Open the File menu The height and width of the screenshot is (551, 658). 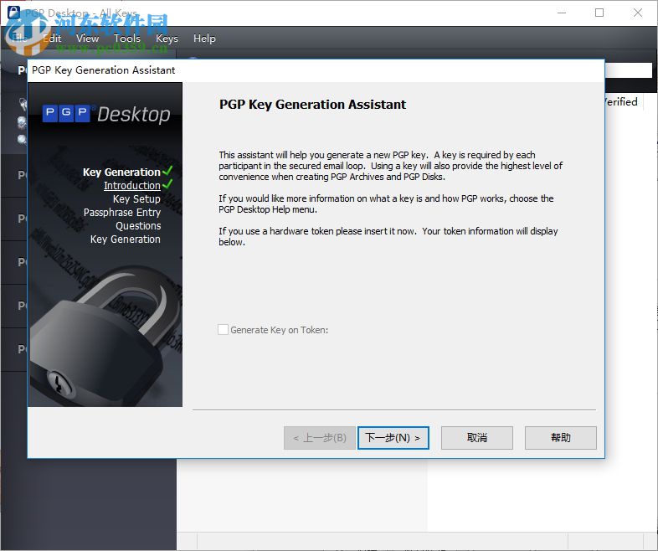tap(20, 39)
